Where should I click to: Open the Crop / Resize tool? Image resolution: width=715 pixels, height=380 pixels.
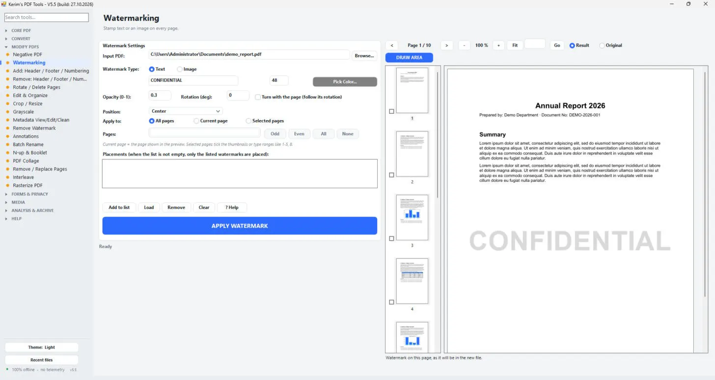[27, 103]
